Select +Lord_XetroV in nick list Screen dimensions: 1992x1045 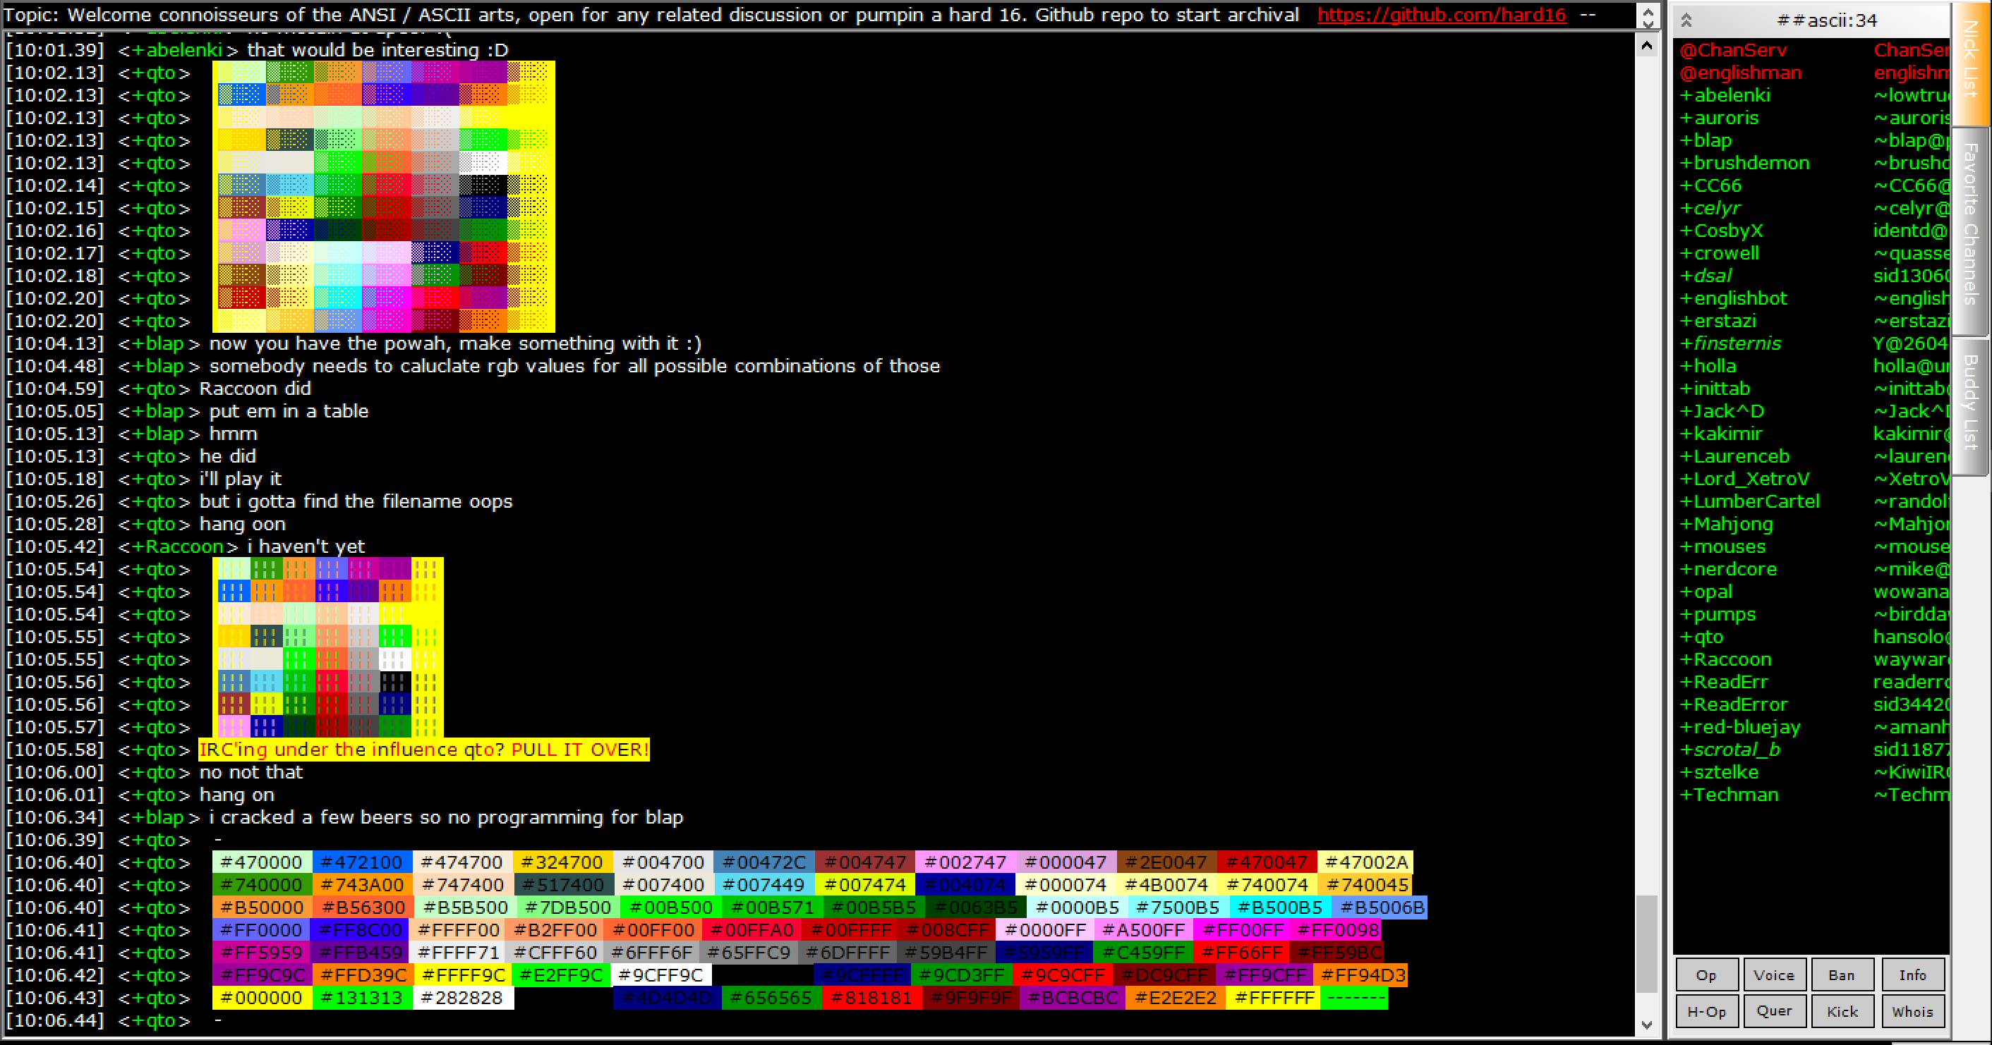coord(1744,479)
